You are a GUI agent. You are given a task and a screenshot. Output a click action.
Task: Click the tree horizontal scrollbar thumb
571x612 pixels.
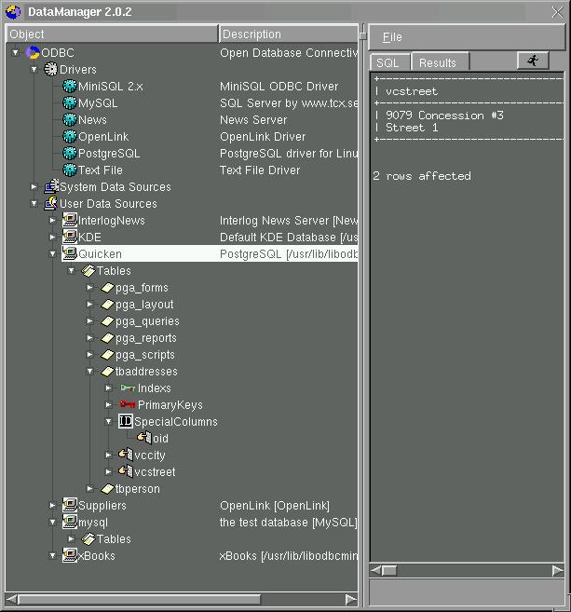(139, 599)
